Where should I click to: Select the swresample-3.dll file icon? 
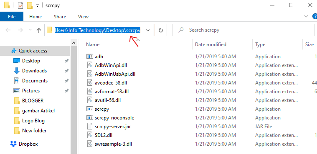[89, 144]
